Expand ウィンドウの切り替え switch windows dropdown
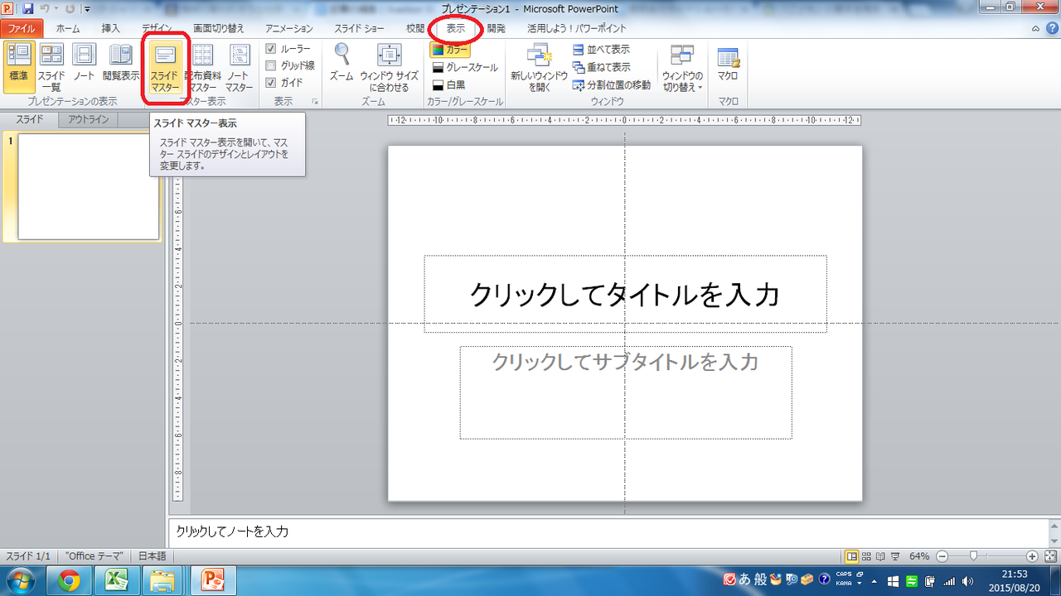 pos(682,69)
